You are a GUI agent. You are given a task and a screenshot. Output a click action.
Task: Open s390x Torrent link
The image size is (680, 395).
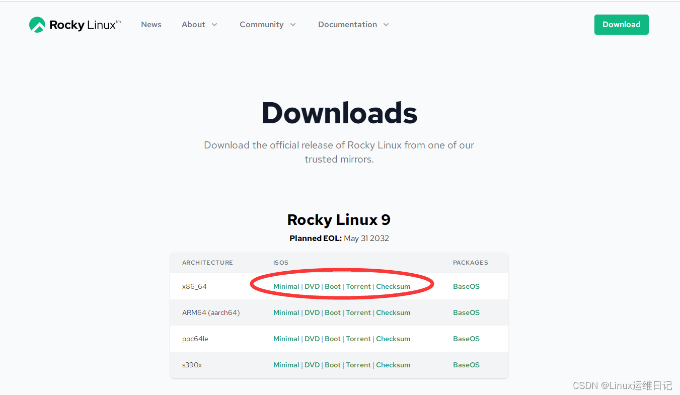click(358, 365)
